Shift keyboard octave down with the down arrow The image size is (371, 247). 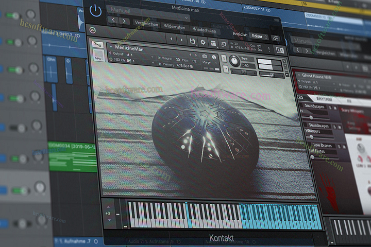click(109, 220)
